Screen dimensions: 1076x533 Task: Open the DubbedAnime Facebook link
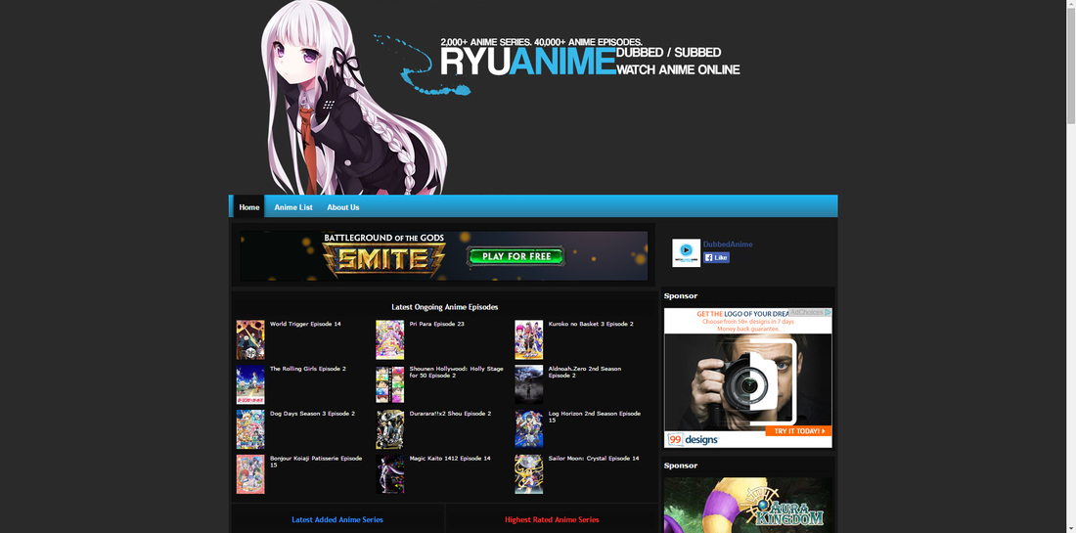728,244
